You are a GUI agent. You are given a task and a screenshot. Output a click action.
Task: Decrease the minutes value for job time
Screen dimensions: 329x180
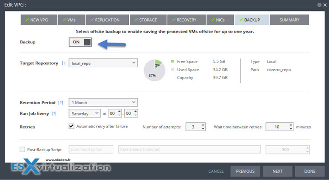136,115
